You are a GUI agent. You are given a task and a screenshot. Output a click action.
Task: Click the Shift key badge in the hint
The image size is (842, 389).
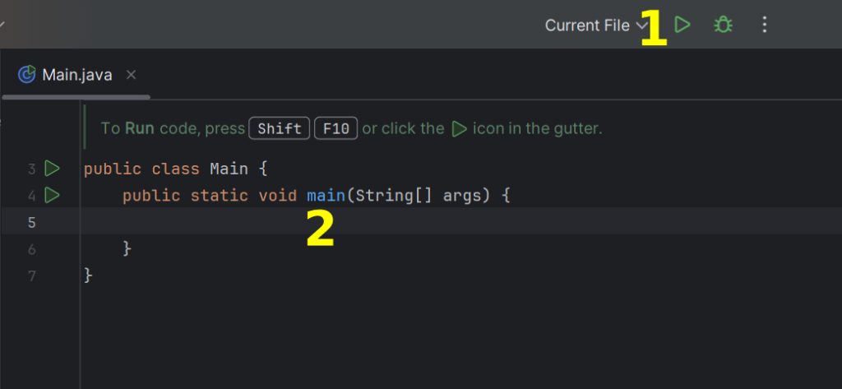click(280, 129)
